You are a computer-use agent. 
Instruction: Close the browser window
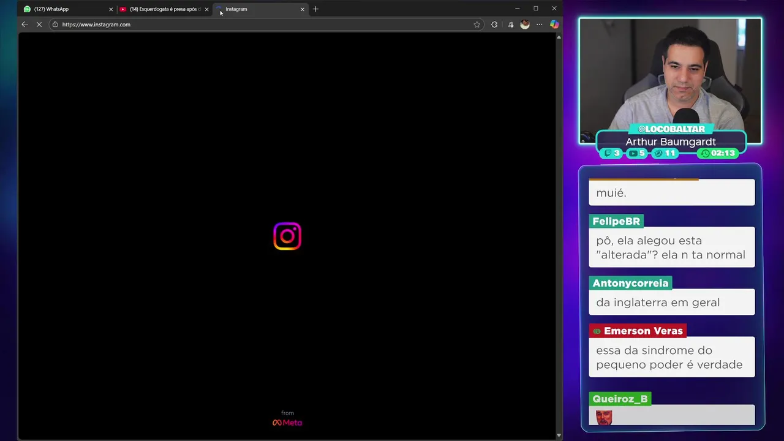point(554,9)
